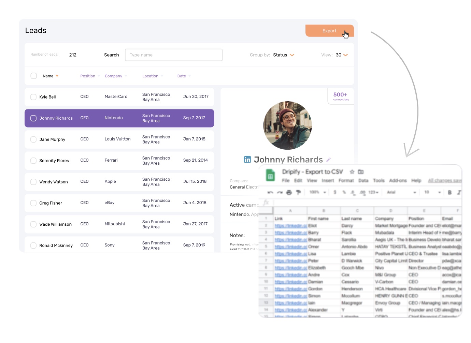
Task: Select the 'Jun 20, 2017' date cell
Action: [x=196, y=96]
